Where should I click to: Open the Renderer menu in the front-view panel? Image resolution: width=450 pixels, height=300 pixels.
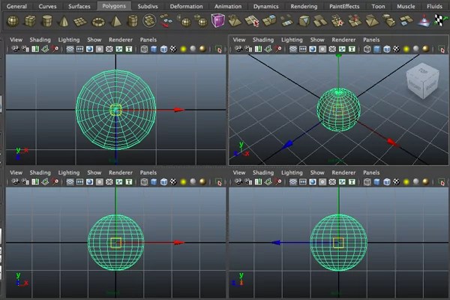[121, 172]
